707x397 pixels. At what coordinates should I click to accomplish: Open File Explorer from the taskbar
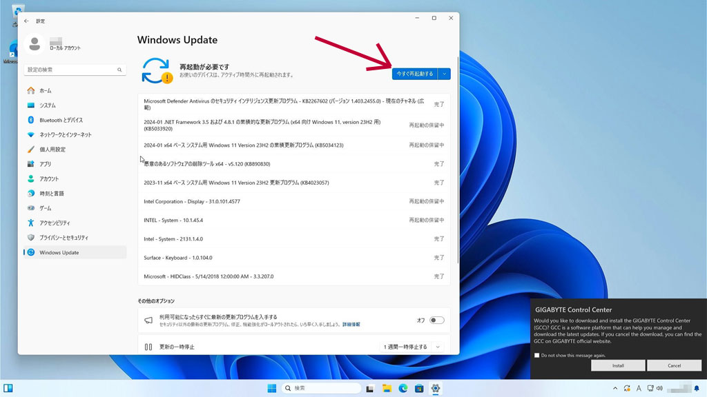pos(387,388)
